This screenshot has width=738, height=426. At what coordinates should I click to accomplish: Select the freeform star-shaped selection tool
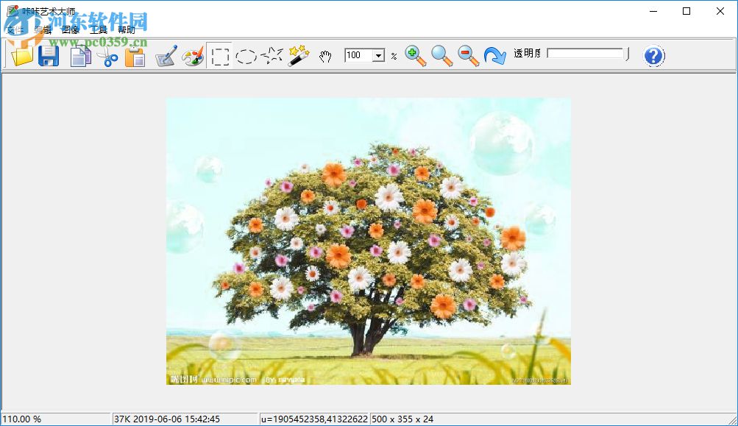pyautogui.click(x=272, y=55)
